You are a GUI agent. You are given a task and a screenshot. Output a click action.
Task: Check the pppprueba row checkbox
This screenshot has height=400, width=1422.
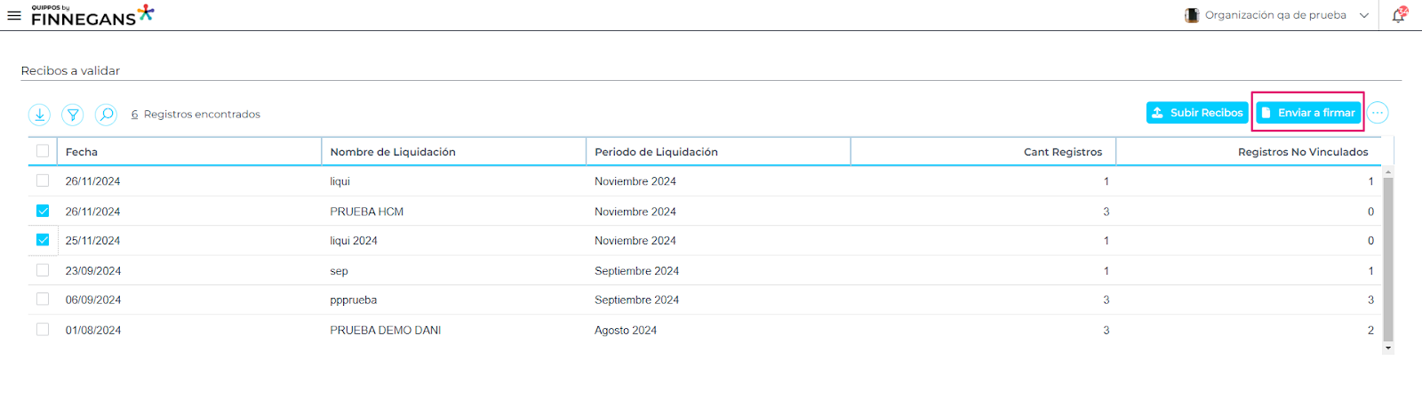pos(43,300)
